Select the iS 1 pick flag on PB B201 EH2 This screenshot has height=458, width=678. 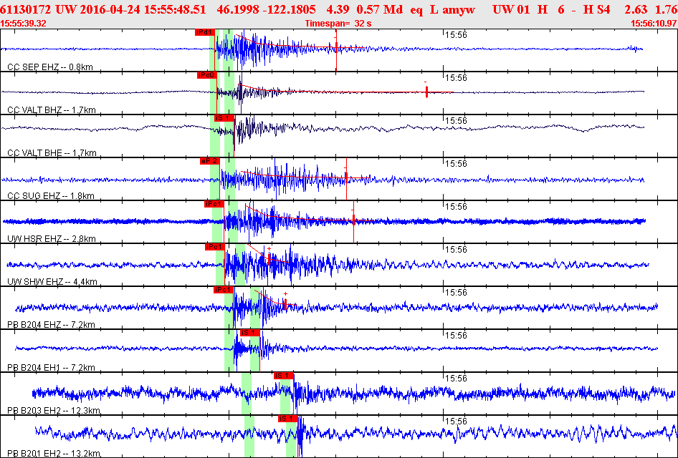(287, 419)
